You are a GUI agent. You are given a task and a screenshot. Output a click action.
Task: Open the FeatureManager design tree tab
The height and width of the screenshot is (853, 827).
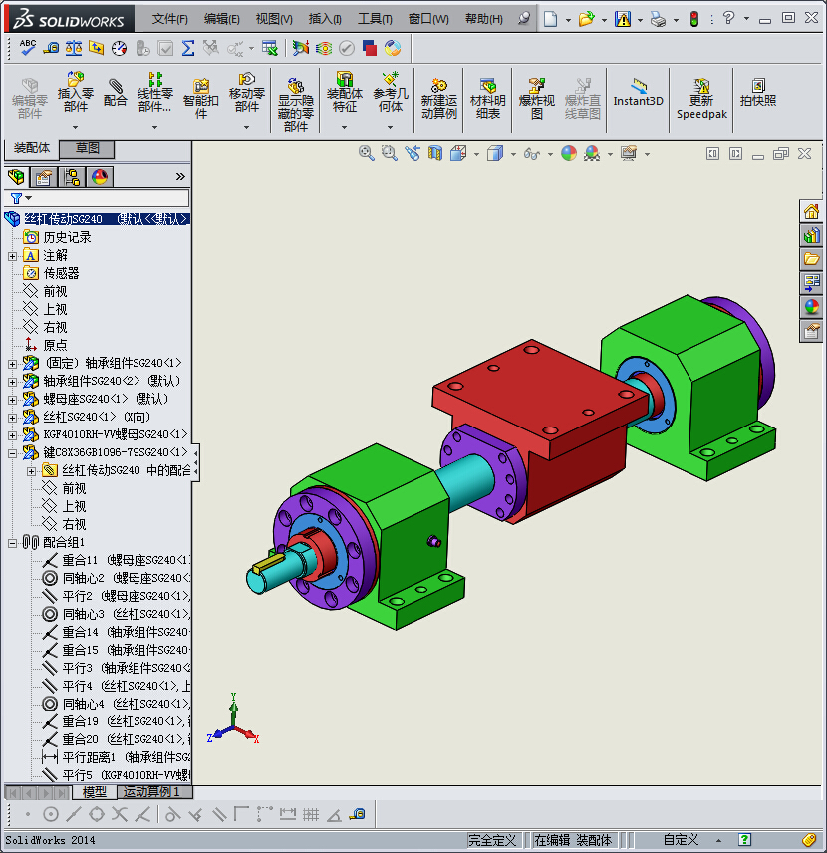point(16,177)
